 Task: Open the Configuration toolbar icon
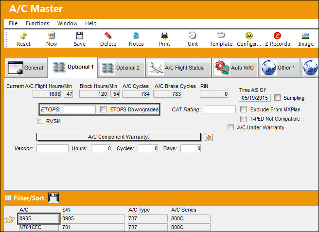pos(249,39)
